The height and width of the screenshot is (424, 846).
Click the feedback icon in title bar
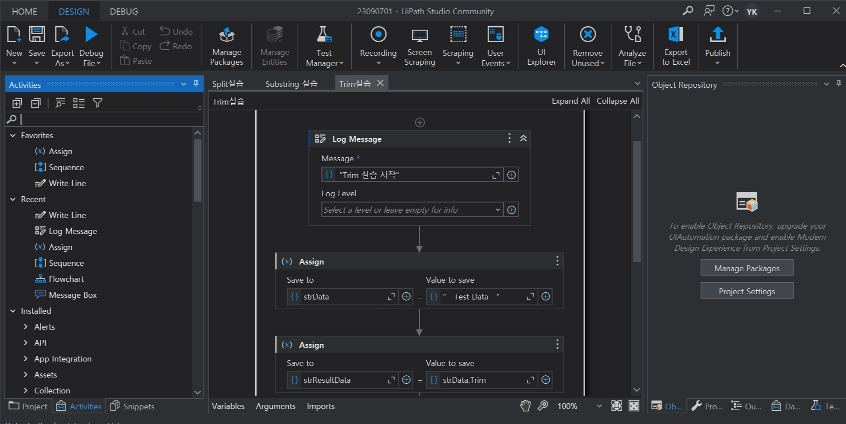(709, 11)
